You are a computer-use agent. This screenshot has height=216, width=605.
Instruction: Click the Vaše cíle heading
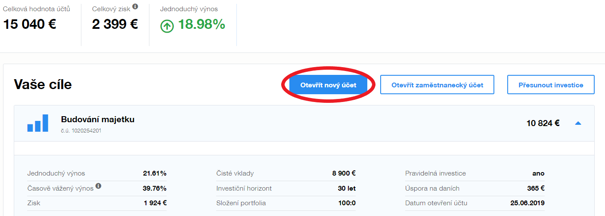(x=43, y=84)
